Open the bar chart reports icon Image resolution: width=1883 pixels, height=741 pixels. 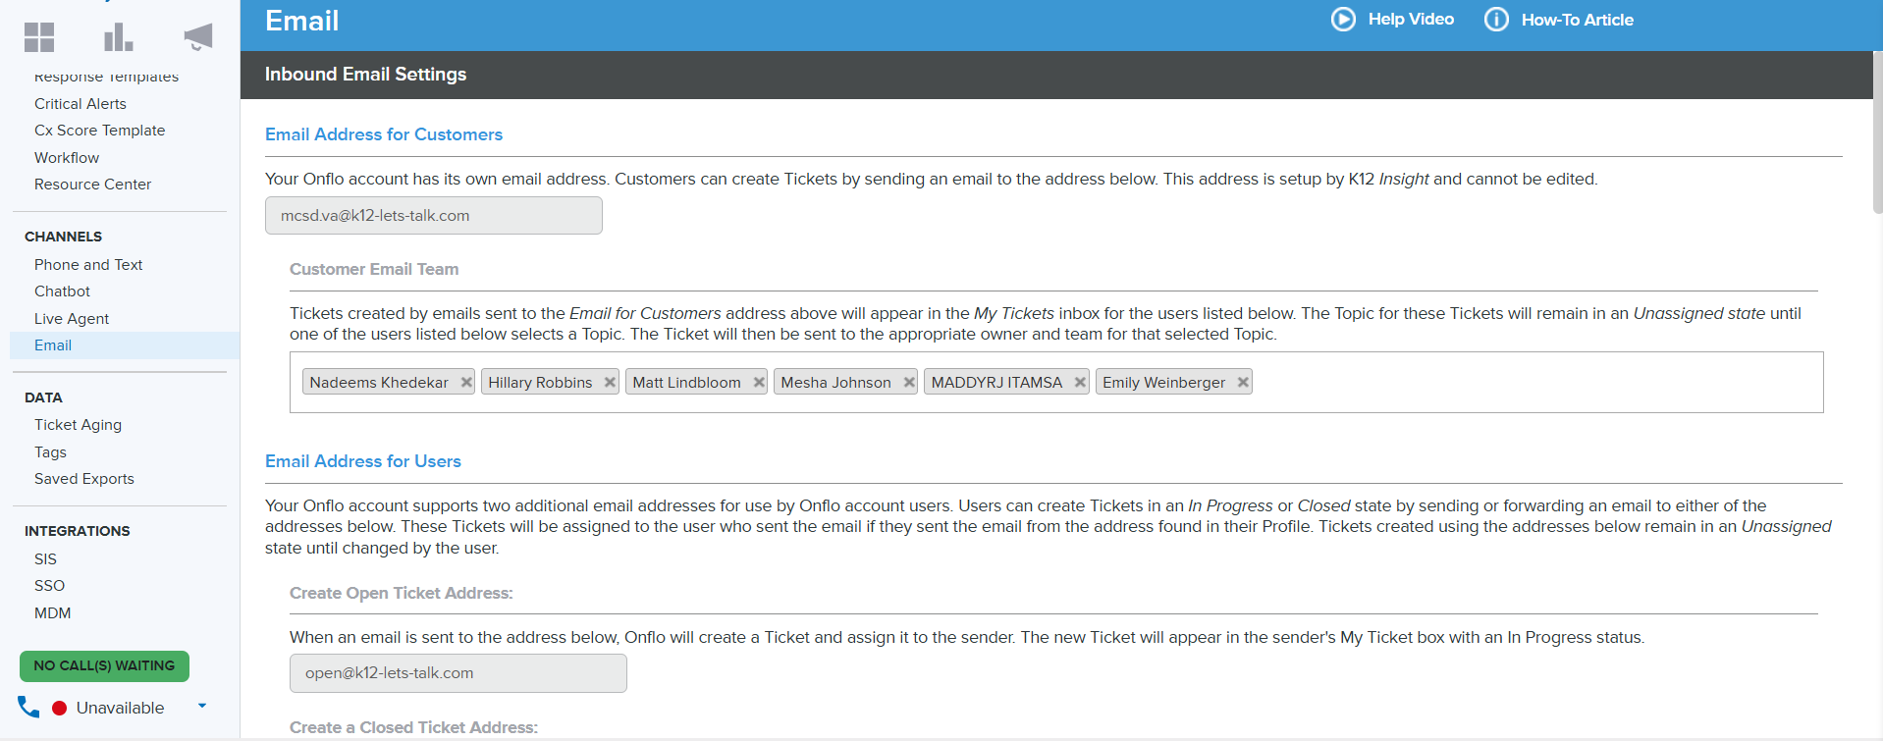click(118, 37)
